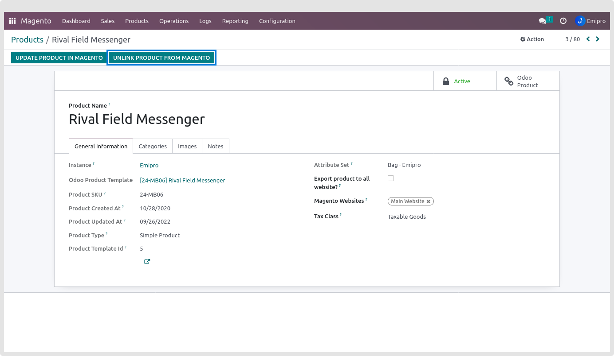The height and width of the screenshot is (356, 614).
Task: Open the apps grid menu icon
Action: point(12,21)
